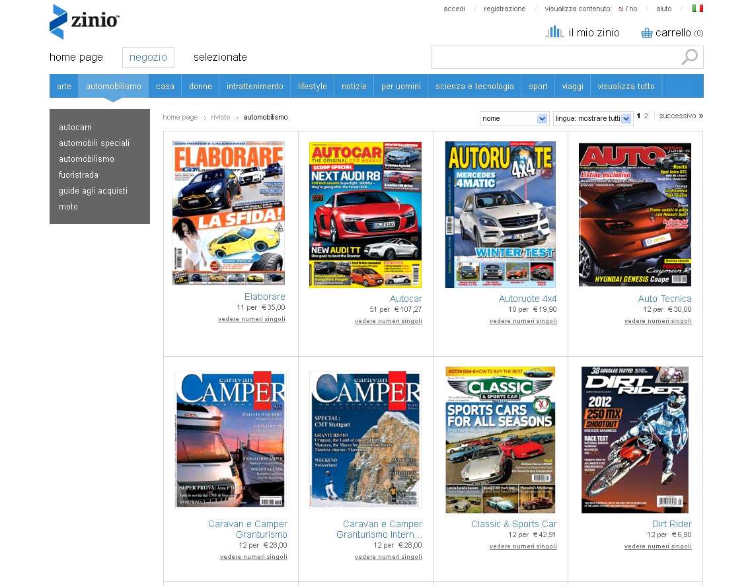Select 'fuoristrada' in the sidebar
This screenshot has width=752, height=586.
(78, 174)
